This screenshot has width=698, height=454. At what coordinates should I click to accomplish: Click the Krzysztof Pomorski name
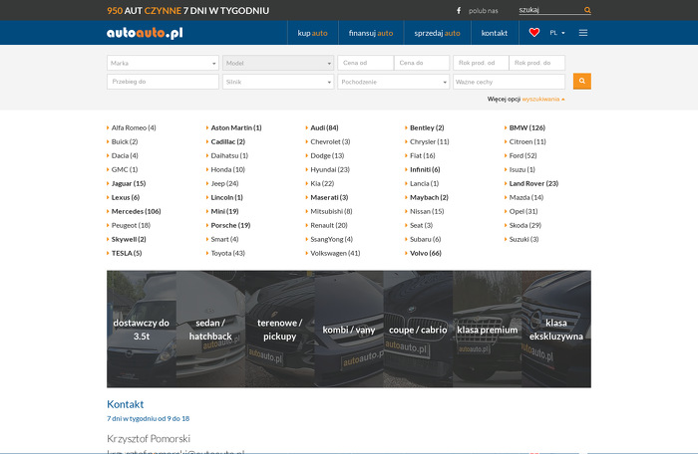click(149, 438)
